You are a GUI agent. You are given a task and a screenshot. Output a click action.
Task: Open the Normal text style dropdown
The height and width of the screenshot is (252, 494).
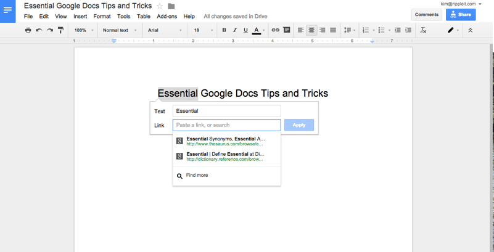(x=120, y=30)
